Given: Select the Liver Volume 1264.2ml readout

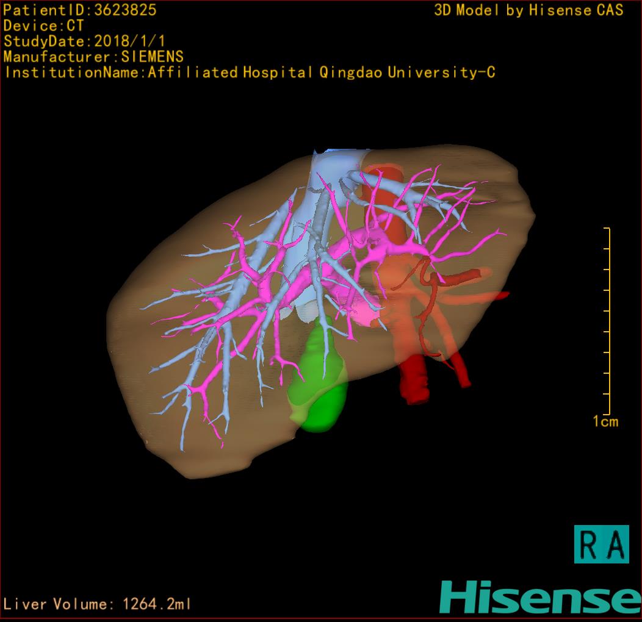Looking at the screenshot, I should click(98, 604).
